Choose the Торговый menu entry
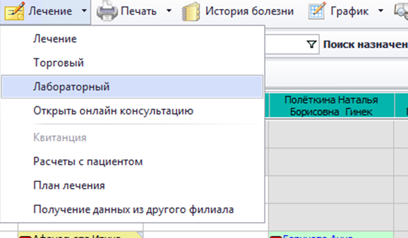 58,62
